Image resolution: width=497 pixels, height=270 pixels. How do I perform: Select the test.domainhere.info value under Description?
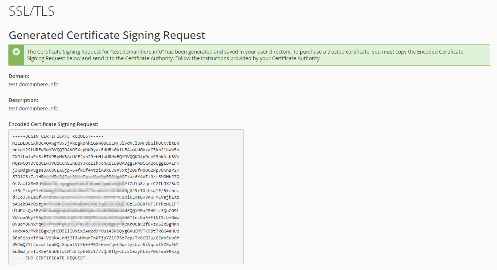coord(34,109)
